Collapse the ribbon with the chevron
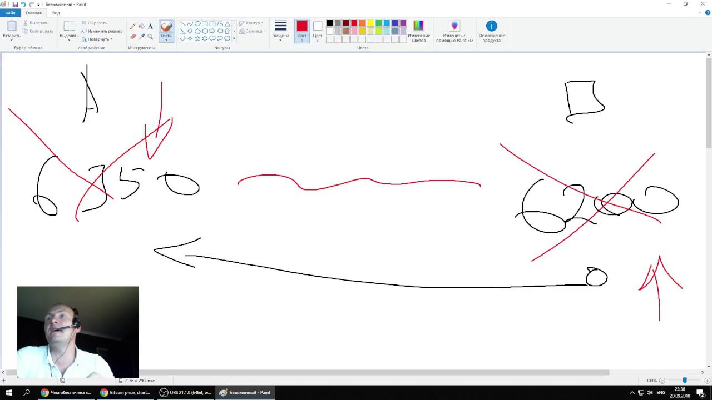The height and width of the screenshot is (400, 712). (x=700, y=13)
